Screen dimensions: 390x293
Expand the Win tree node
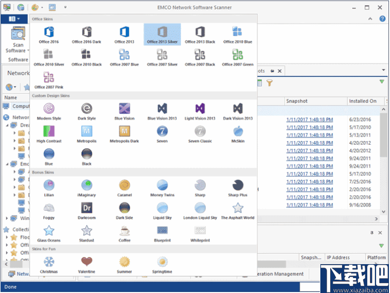click(7, 218)
